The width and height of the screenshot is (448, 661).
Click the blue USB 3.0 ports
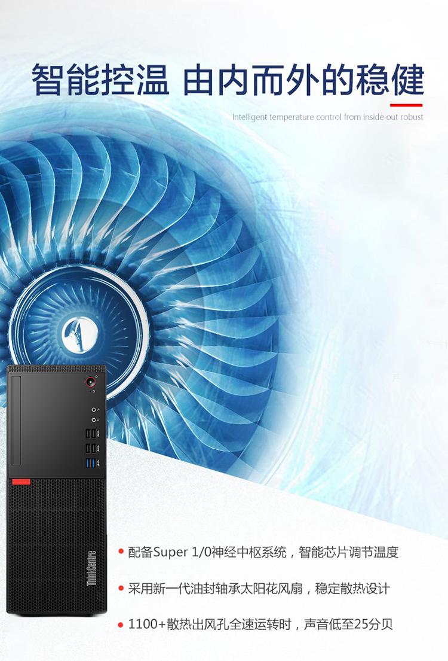click(x=91, y=463)
